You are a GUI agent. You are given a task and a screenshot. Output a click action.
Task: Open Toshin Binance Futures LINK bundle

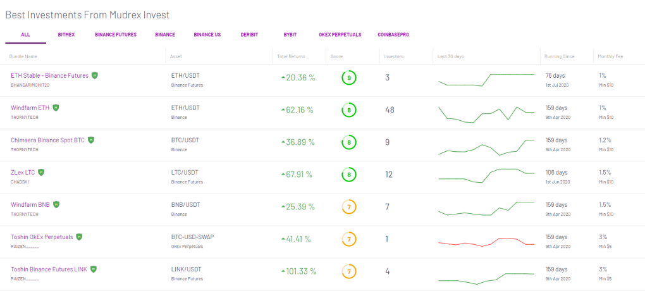click(x=49, y=269)
